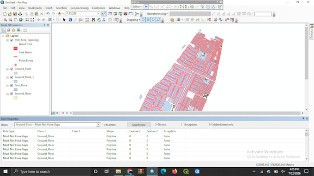Uncheck the Plot_Area_Topology layer
The image size is (314, 176).
(12, 40)
